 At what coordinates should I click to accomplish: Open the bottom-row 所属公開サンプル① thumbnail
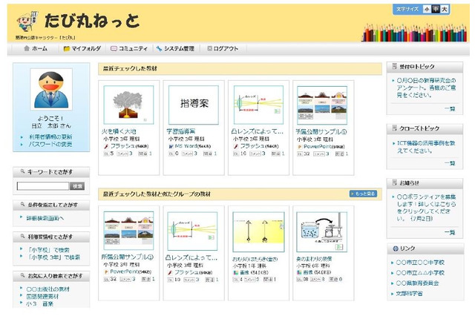[x=128, y=231]
